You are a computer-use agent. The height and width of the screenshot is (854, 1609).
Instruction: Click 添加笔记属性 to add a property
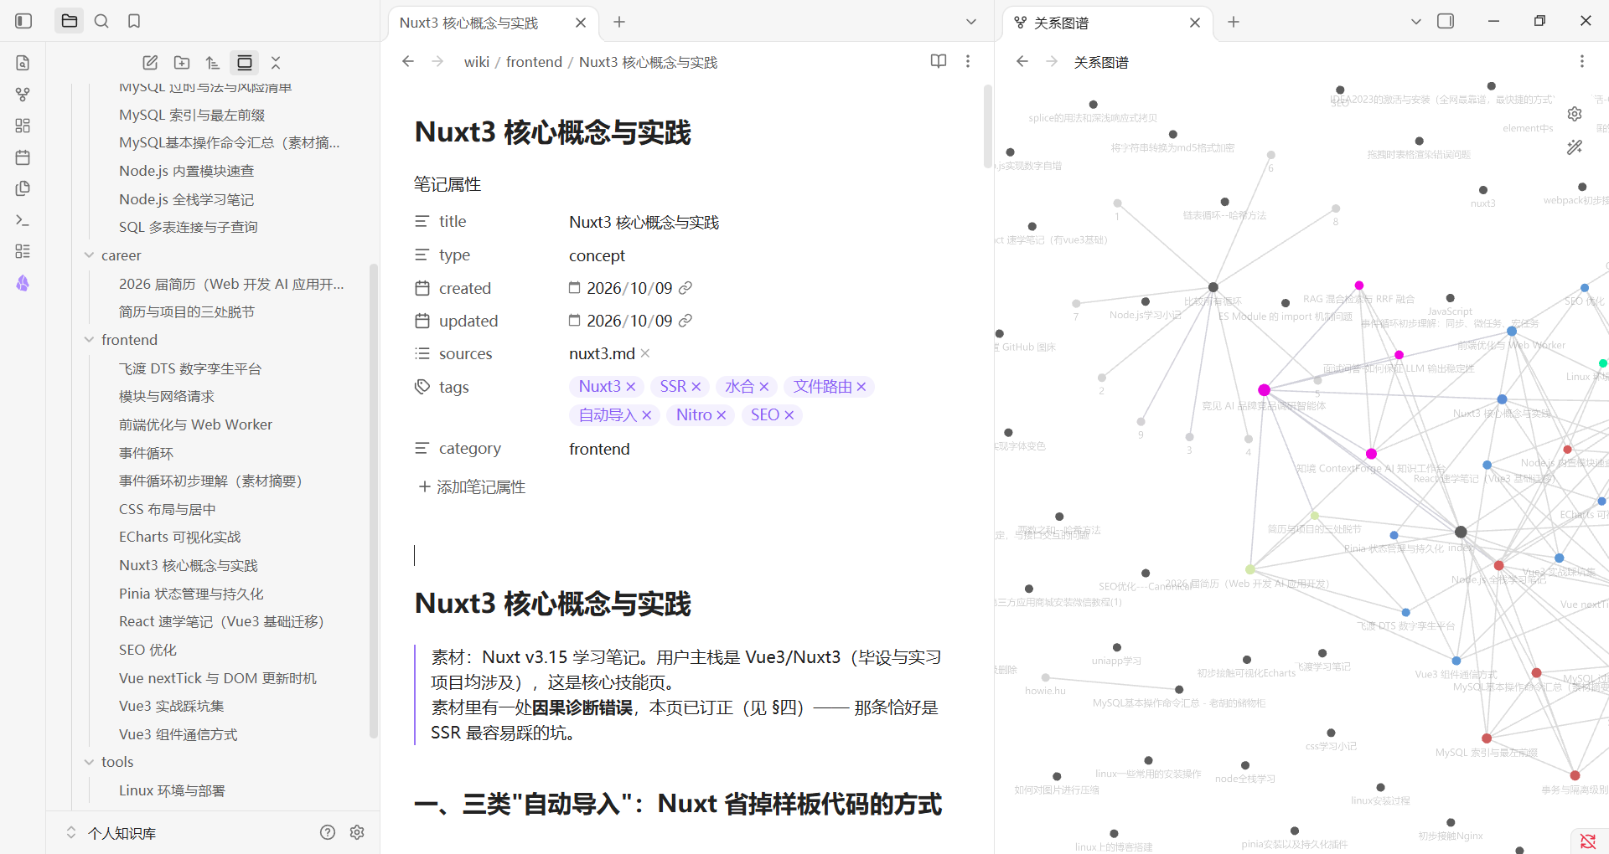point(472,487)
